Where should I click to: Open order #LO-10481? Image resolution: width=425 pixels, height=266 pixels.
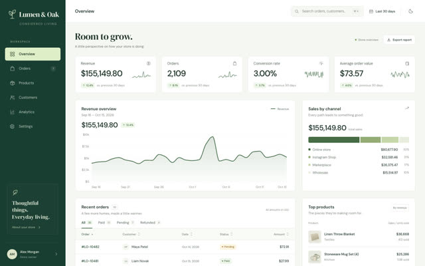pos(90,261)
